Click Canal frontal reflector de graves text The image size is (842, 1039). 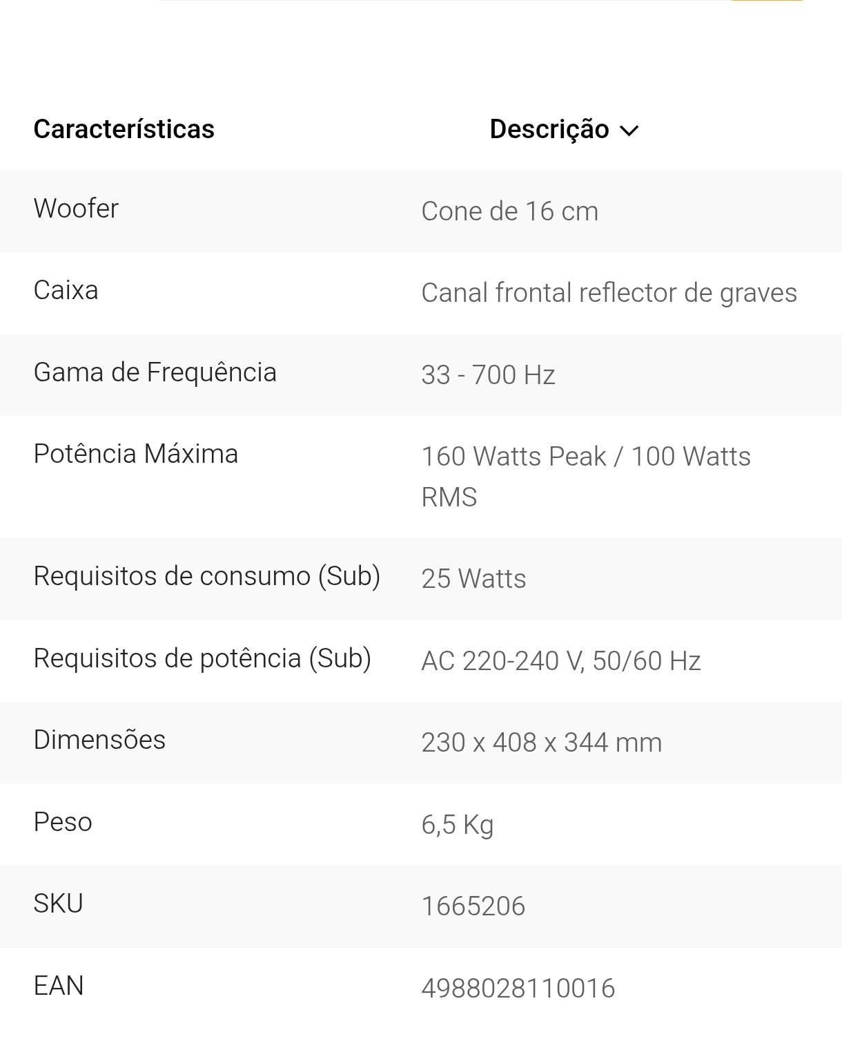tap(609, 293)
